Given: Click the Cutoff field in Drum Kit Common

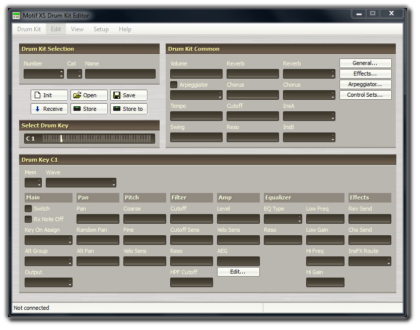Looking at the screenshot, I should pyautogui.click(x=253, y=116).
